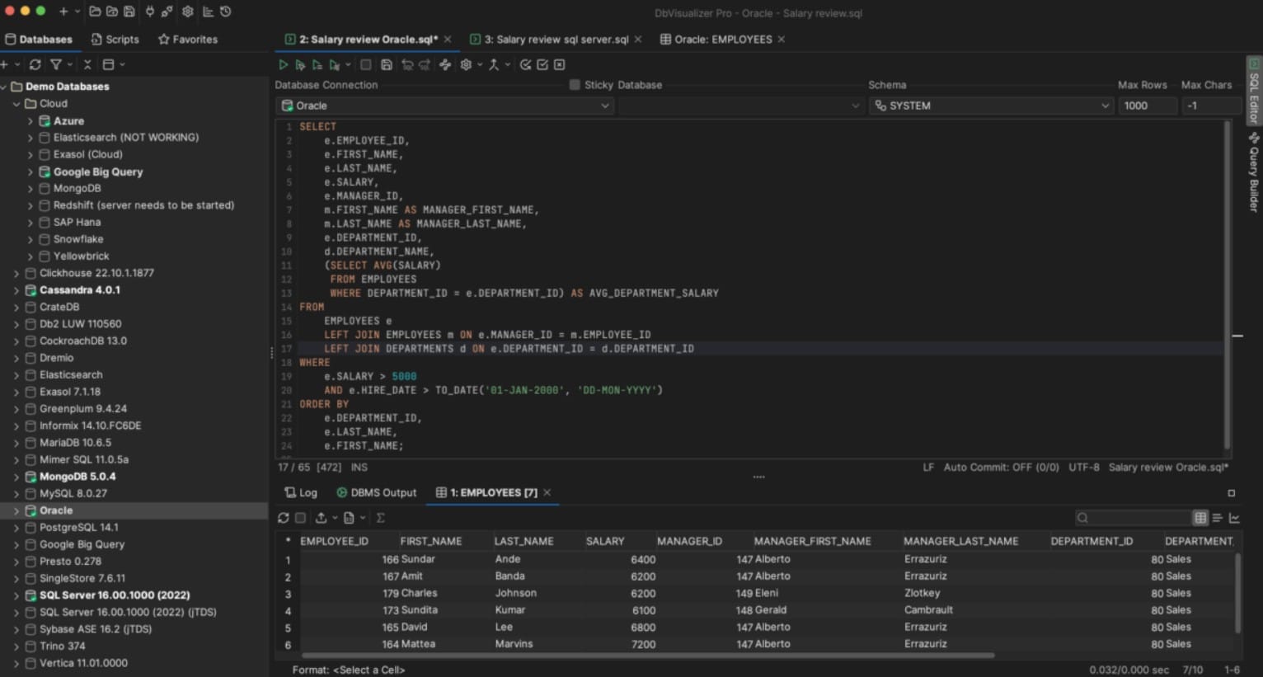Image resolution: width=1263 pixels, height=677 pixels.
Task: Open the Export grid icon above results
Action: 322,517
